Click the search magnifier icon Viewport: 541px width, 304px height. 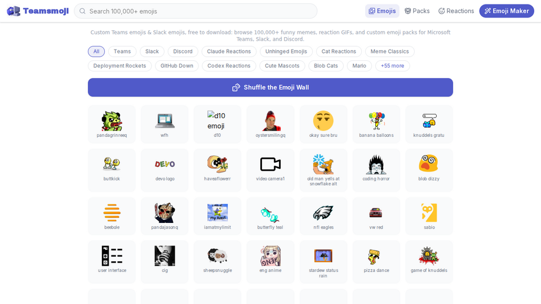(x=82, y=11)
